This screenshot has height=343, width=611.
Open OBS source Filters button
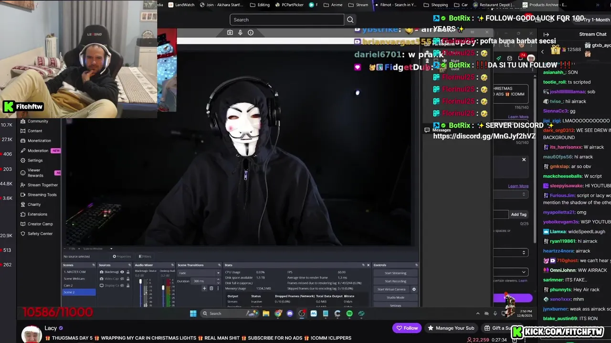145,256
